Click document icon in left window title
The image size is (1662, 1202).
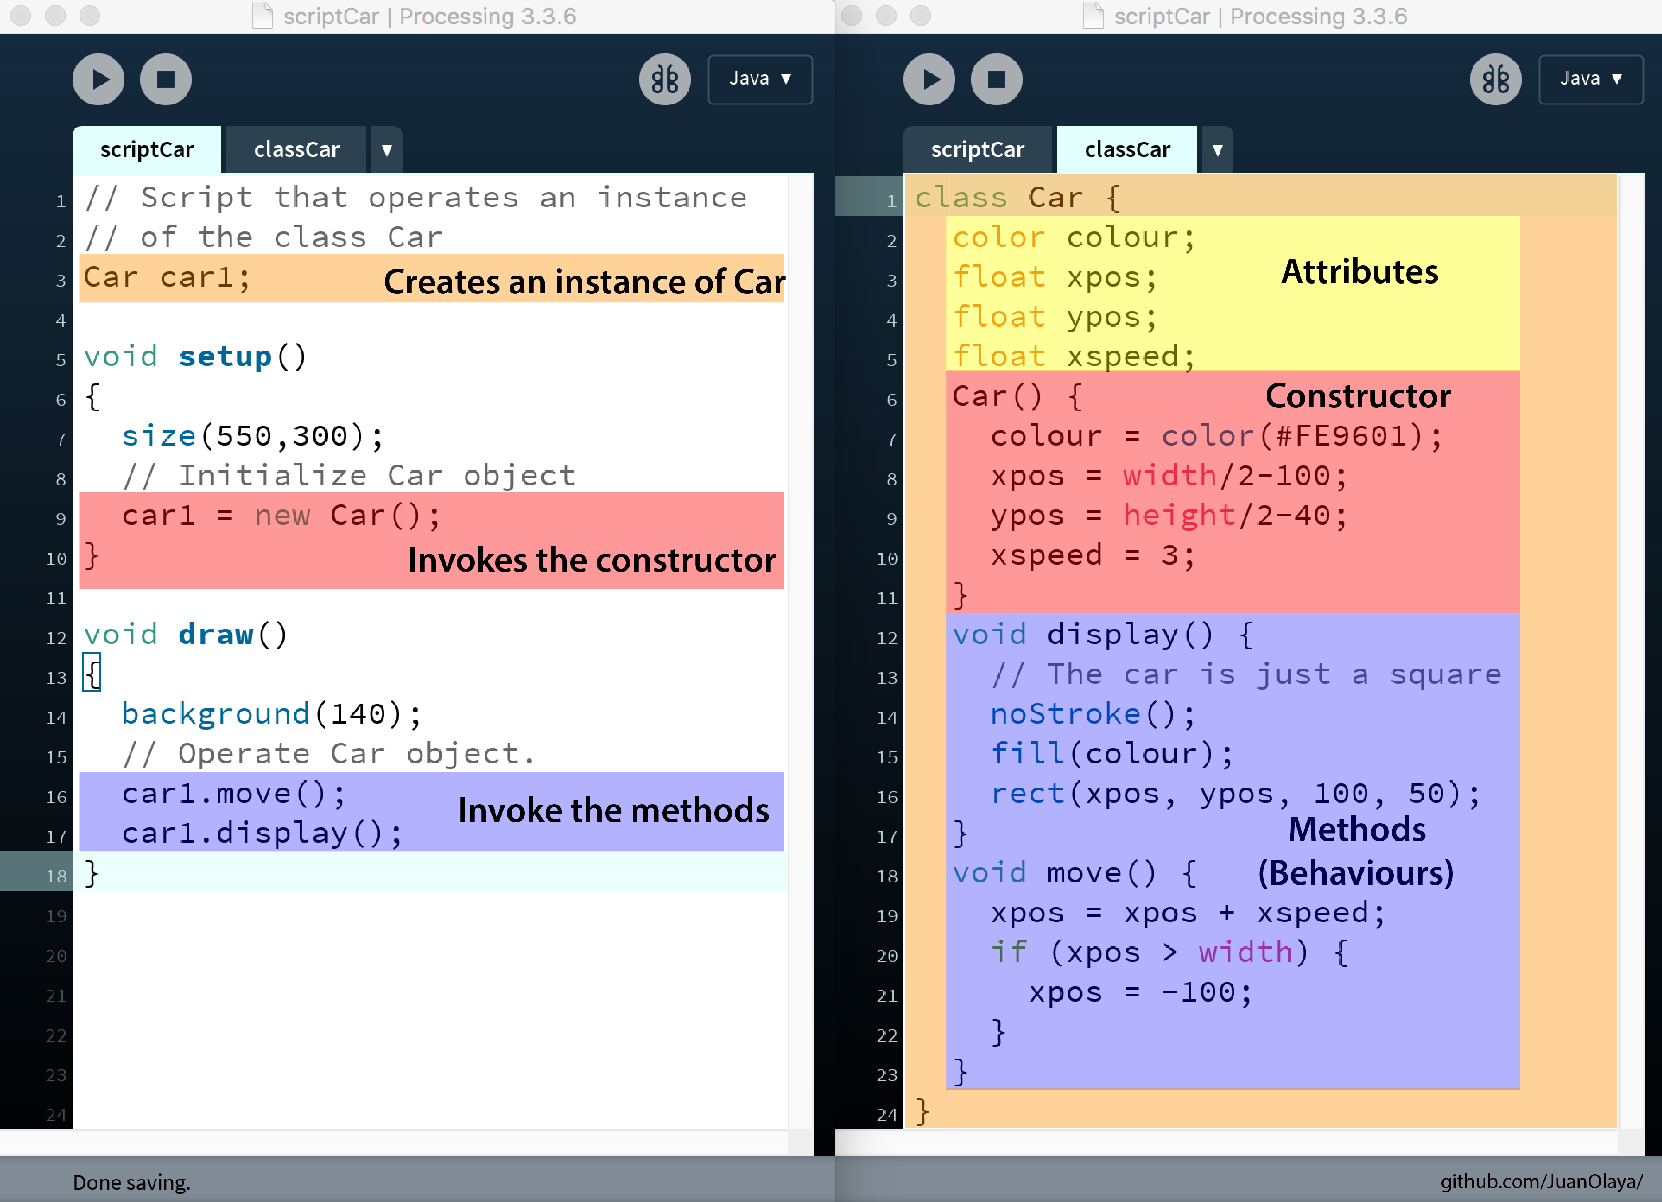click(x=262, y=15)
